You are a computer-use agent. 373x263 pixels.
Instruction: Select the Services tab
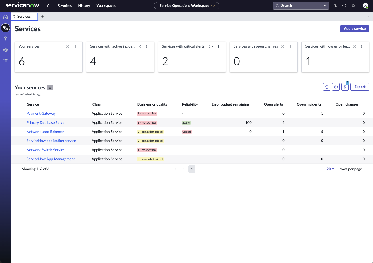coord(25,17)
